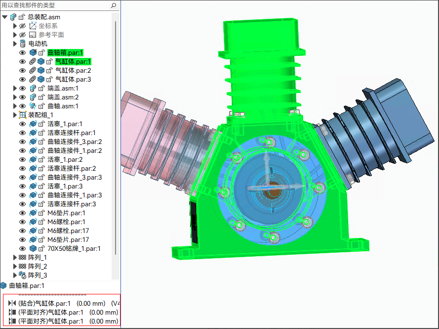Expand the 阵列_1 pattern node
The image size is (439, 329).
click(x=15, y=257)
